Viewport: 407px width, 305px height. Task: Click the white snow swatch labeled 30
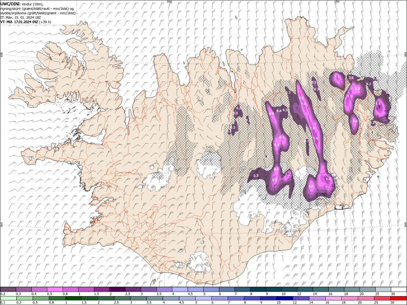399,289
